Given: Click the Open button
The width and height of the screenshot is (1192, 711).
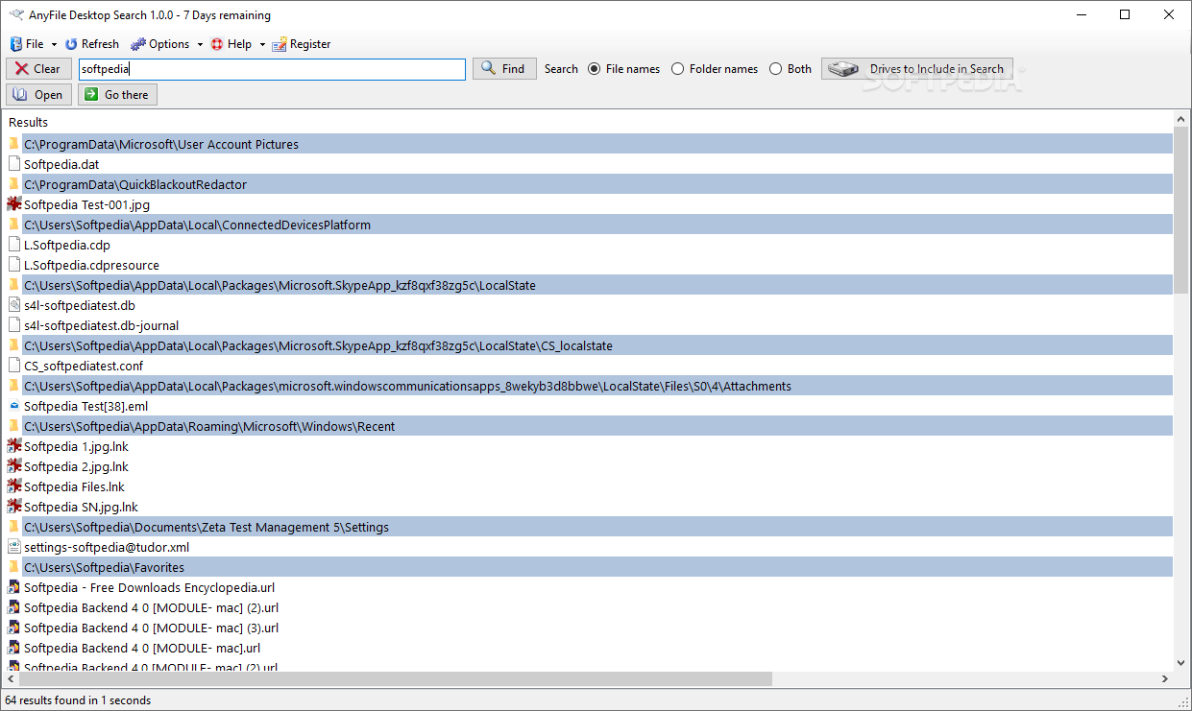Looking at the screenshot, I should click(38, 95).
